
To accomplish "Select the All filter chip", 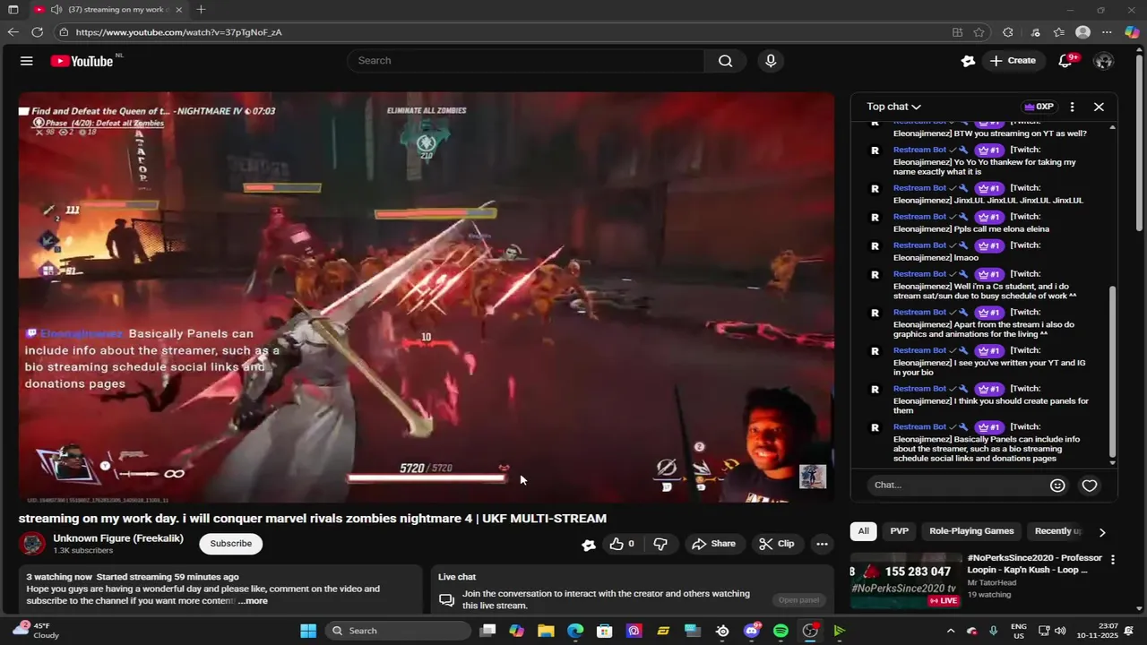I will (863, 531).
